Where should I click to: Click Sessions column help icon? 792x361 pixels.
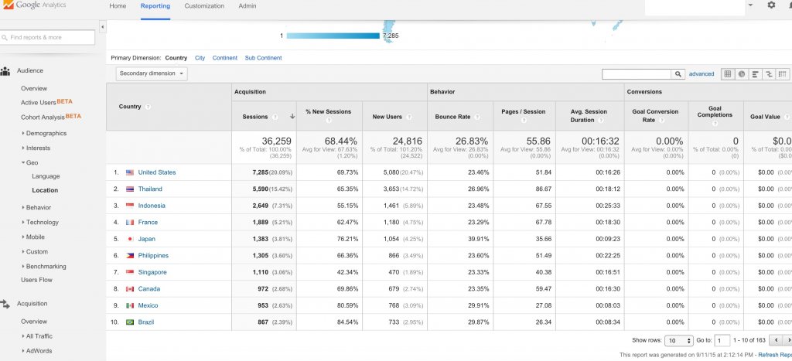pos(275,117)
